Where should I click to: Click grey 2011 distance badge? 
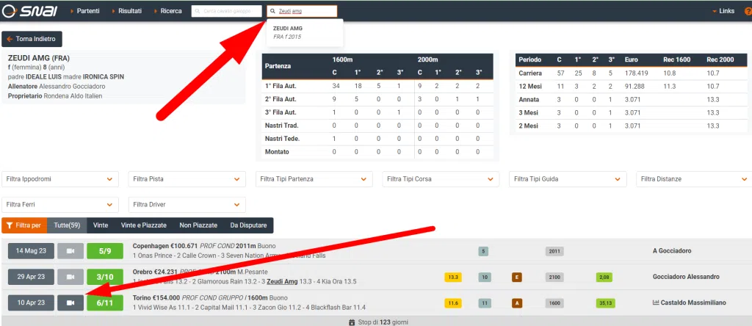pos(554,251)
